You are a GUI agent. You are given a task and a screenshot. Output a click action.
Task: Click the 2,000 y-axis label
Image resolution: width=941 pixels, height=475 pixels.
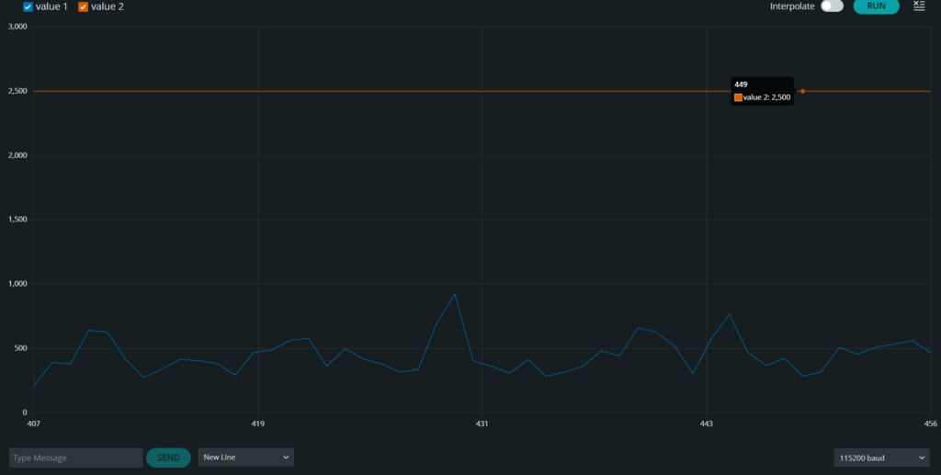[17, 155]
